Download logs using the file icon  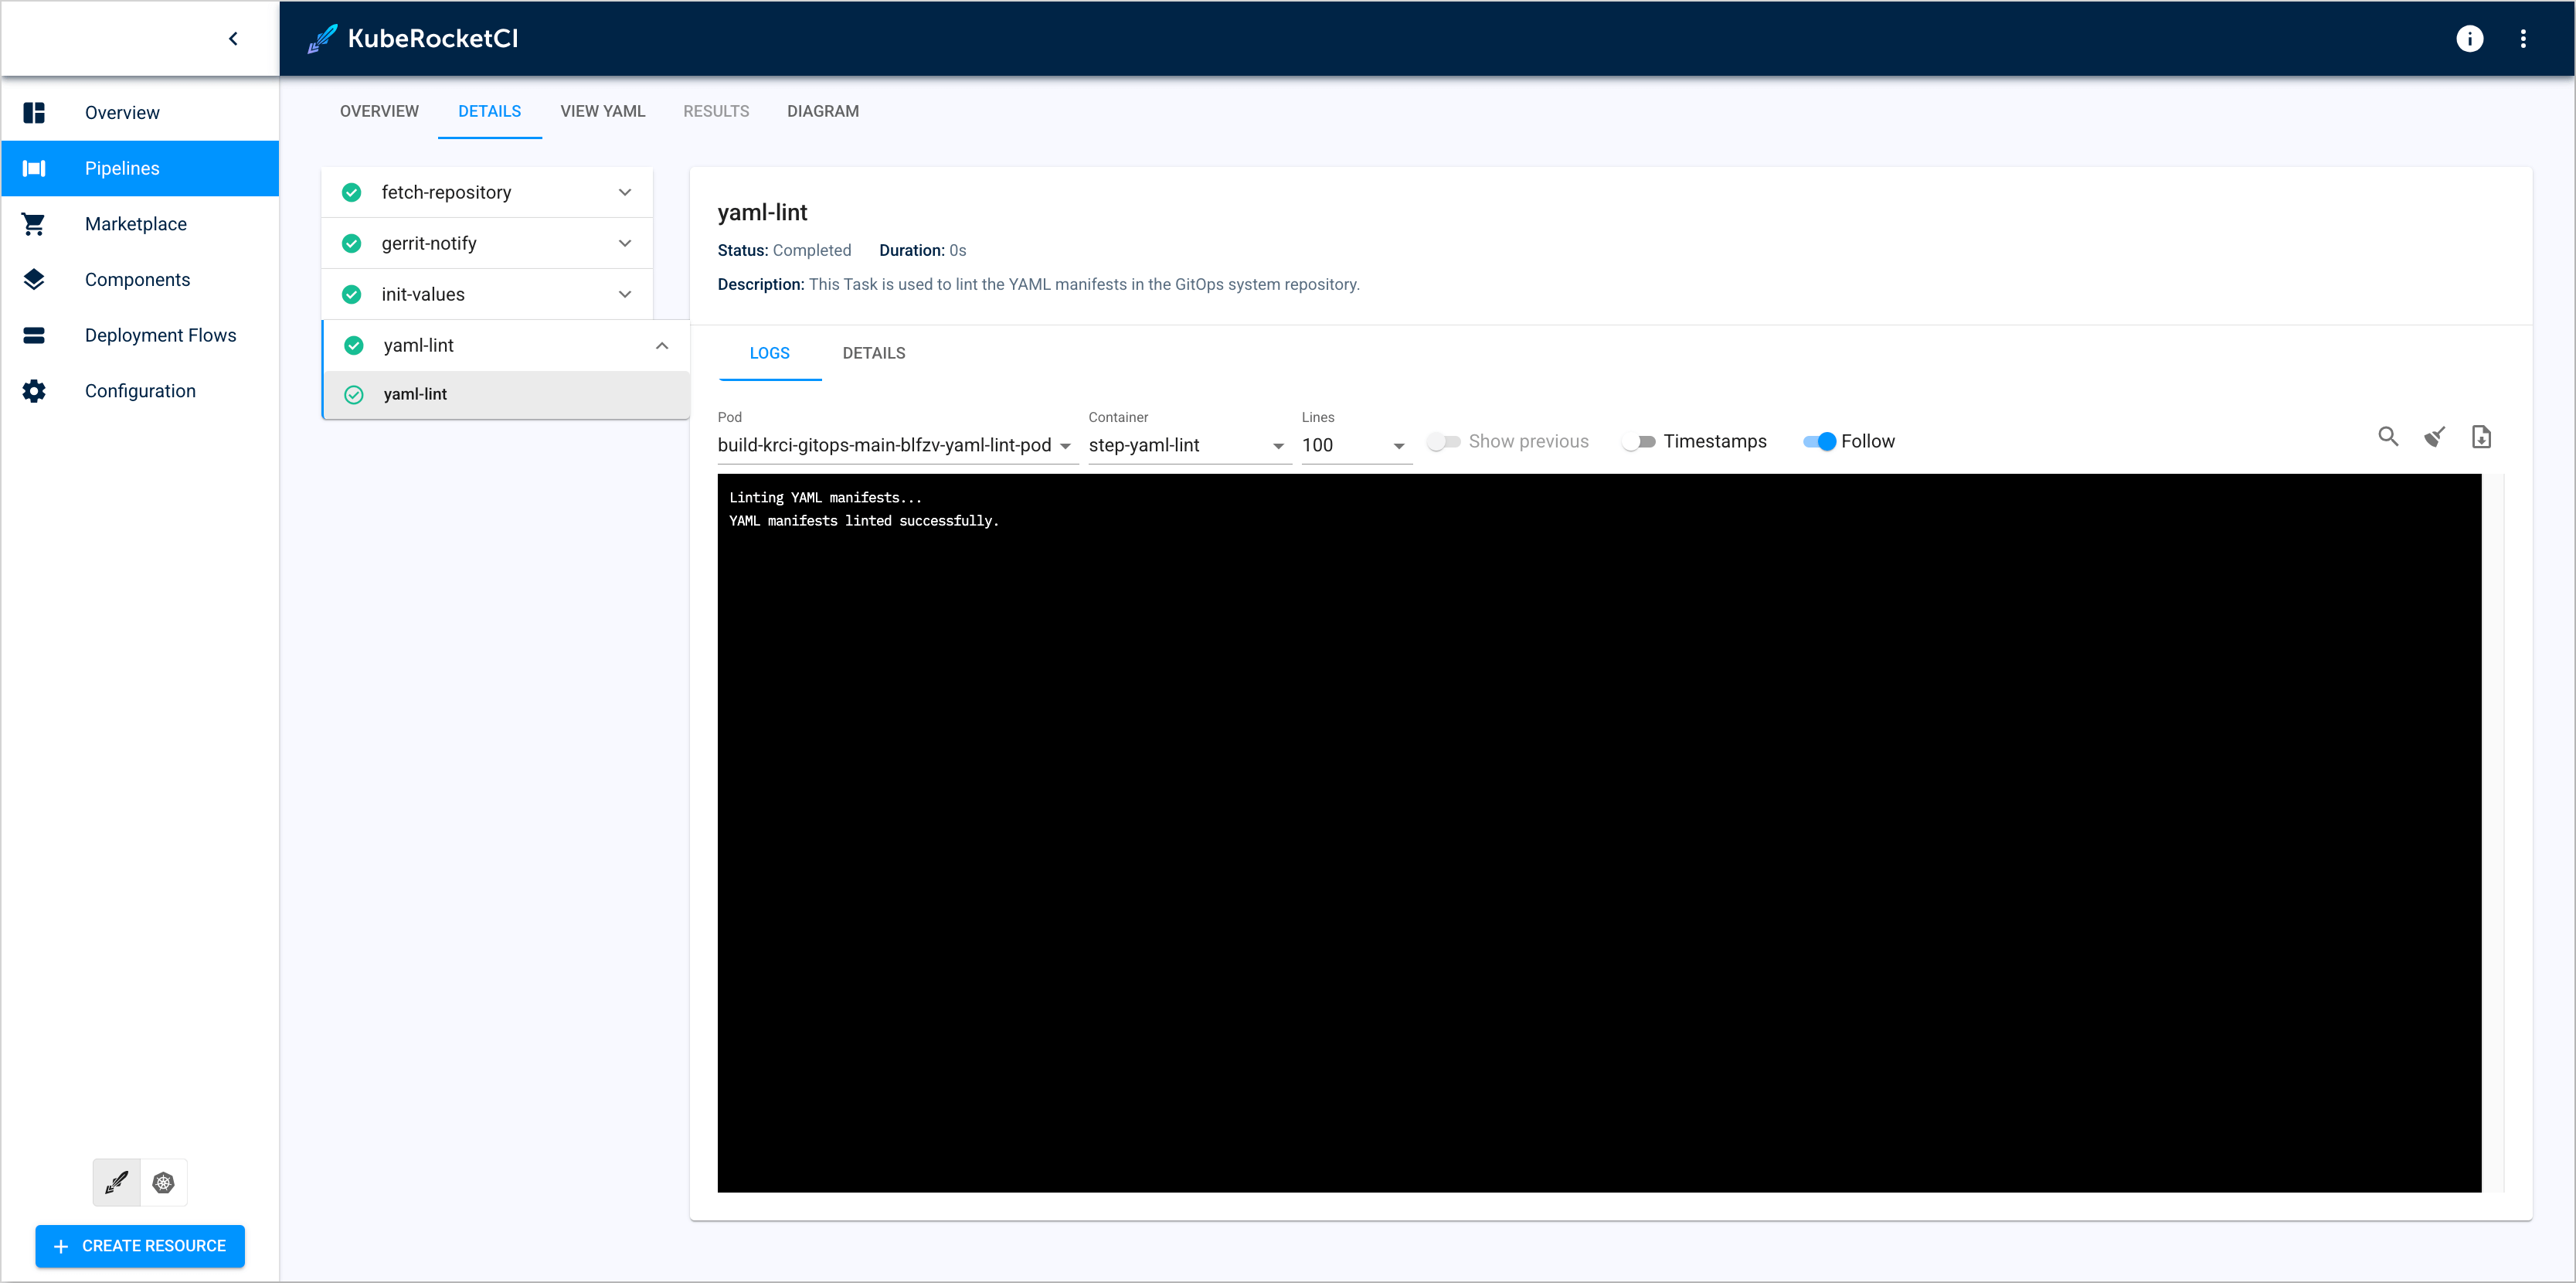point(2480,437)
